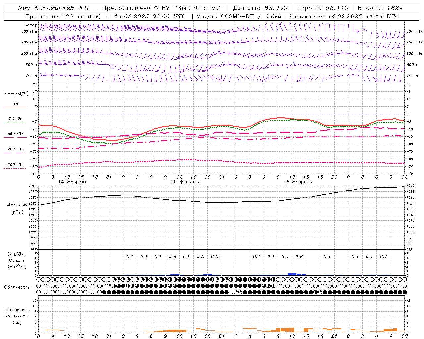The image size is (424, 339).
Task: Click the 14 февраля date label
Action: point(73,182)
